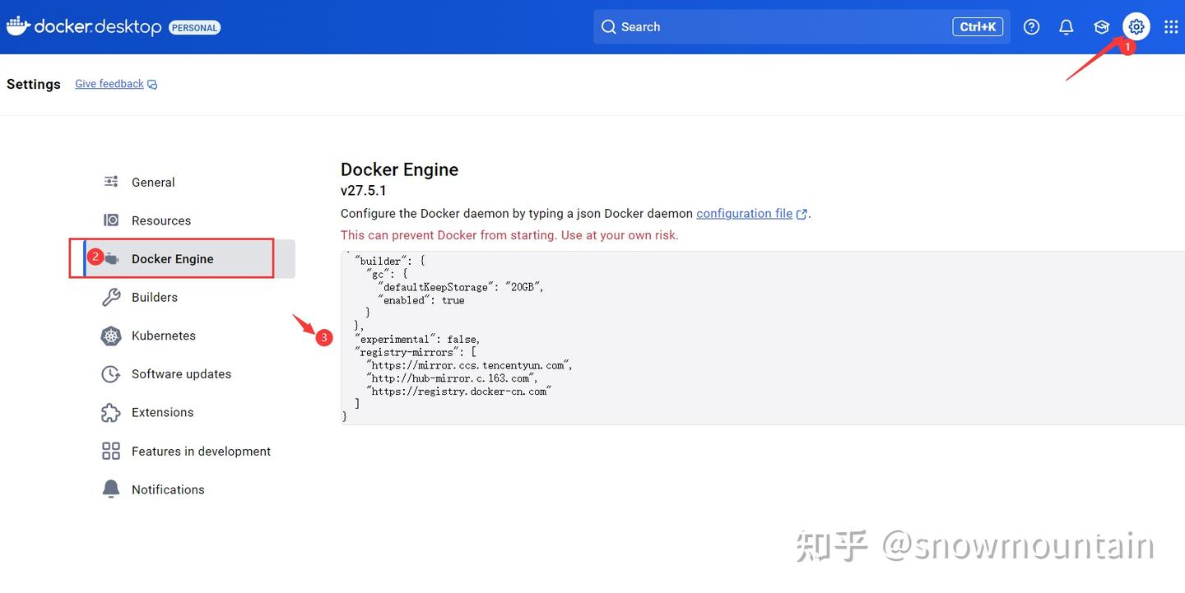Click the PERSONAL account badge
Screen dimensions: 1185x593
(x=194, y=26)
